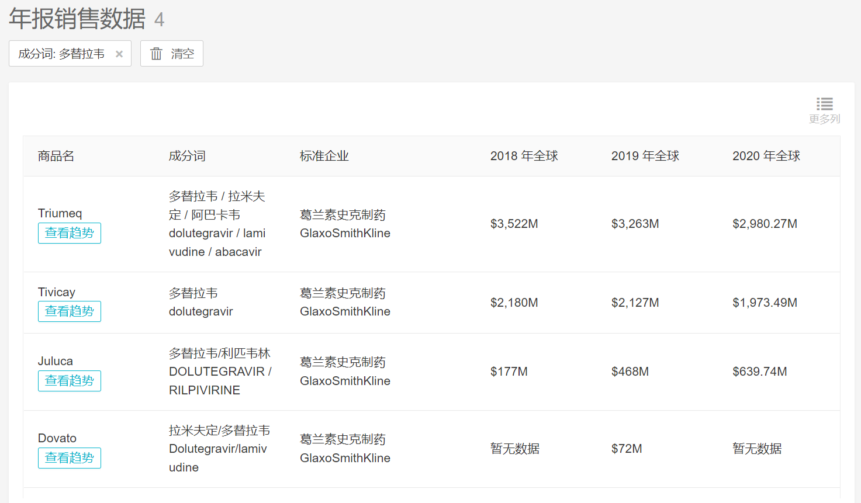Click Tivicay ingredient 多替拉韦 dolutegravir
The image size is (861, 503).
coord(201,303)
